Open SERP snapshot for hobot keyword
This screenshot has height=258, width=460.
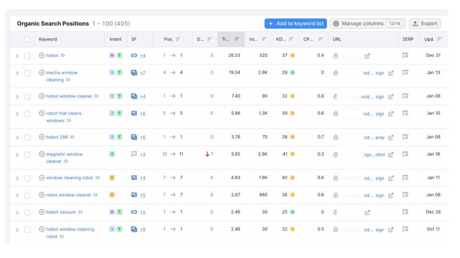pos(405,56)
